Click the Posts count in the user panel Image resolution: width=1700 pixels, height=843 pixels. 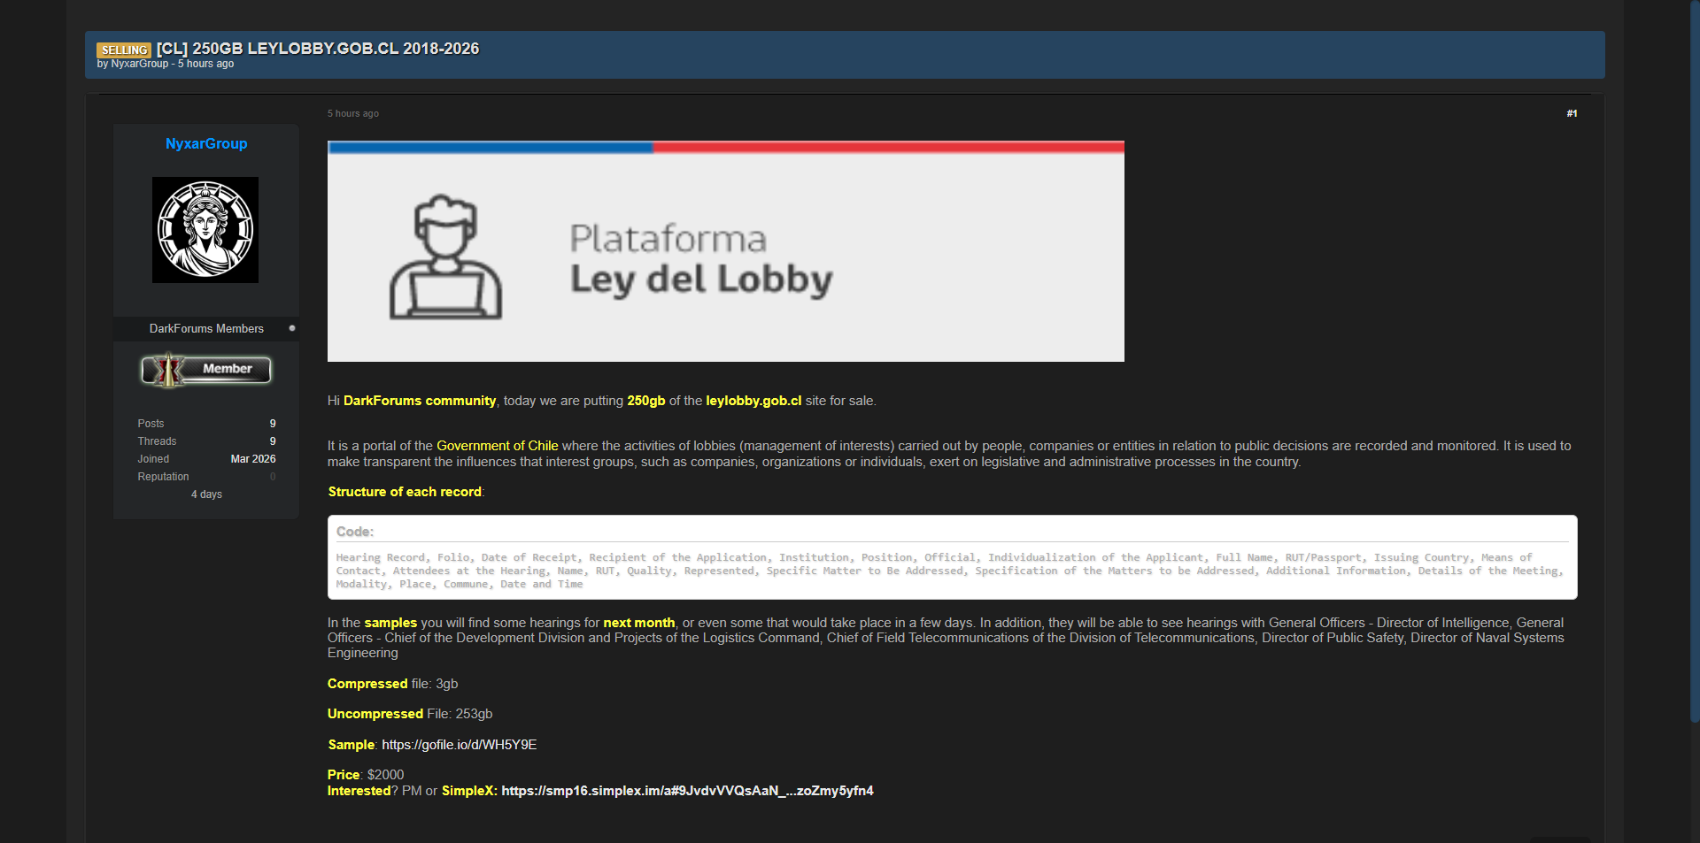(273, 424)
